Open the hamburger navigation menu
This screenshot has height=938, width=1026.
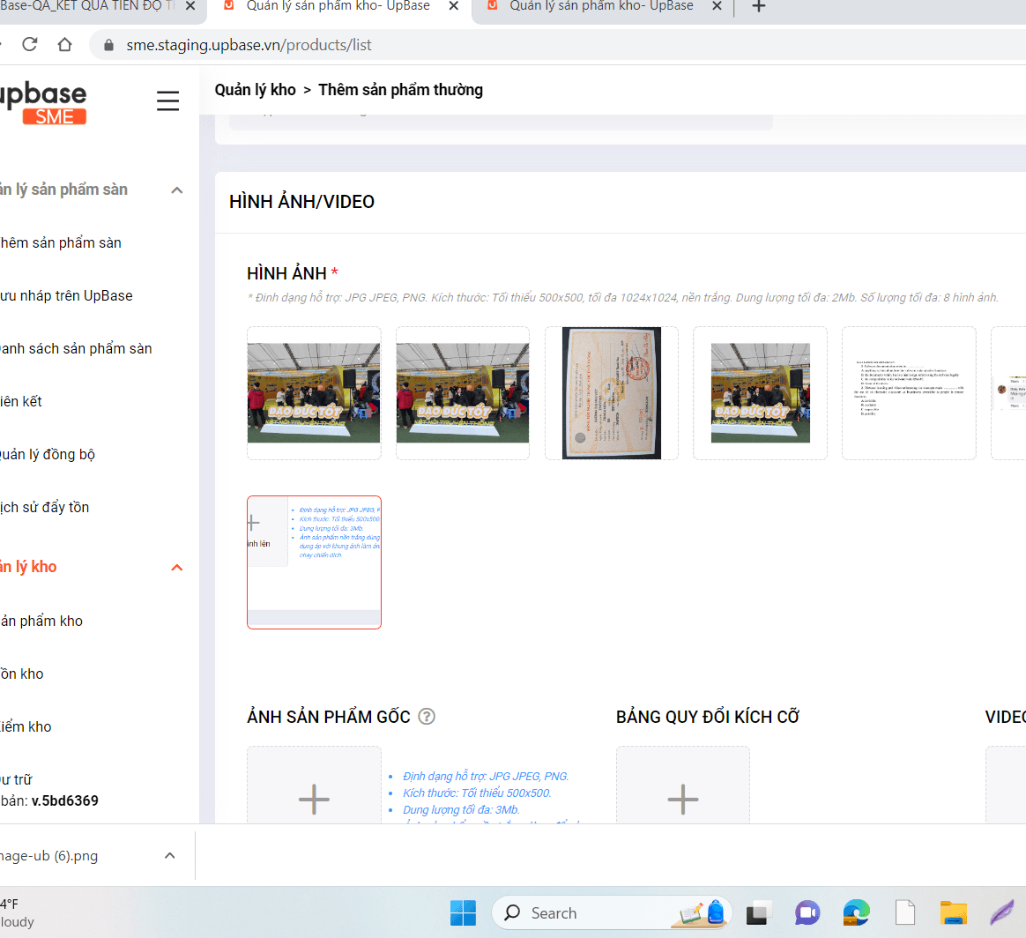point(167,100)
